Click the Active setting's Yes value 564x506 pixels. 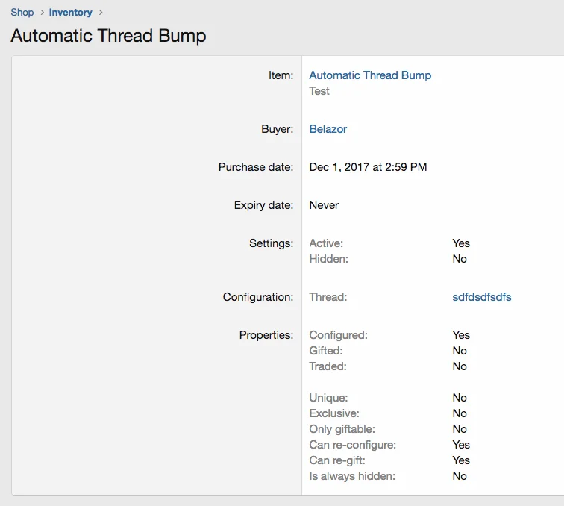coord(461,243)
